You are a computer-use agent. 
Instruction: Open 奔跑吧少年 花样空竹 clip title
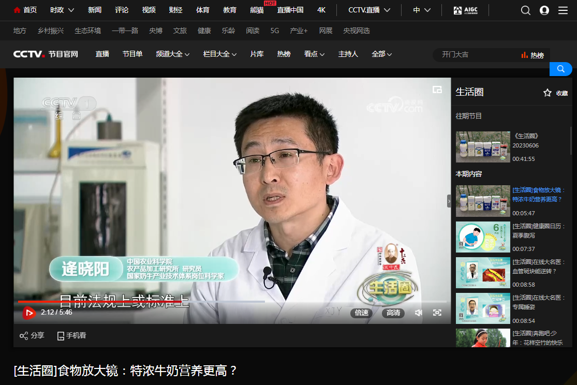click(538, 338)
